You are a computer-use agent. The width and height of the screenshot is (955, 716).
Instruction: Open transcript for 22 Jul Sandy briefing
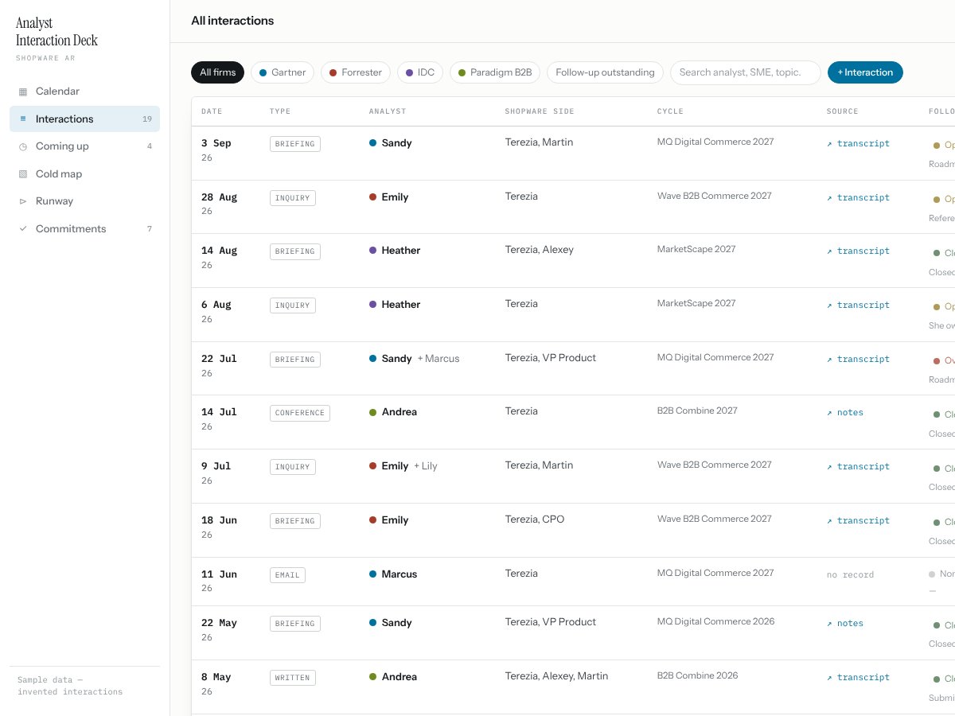(858, 360)
